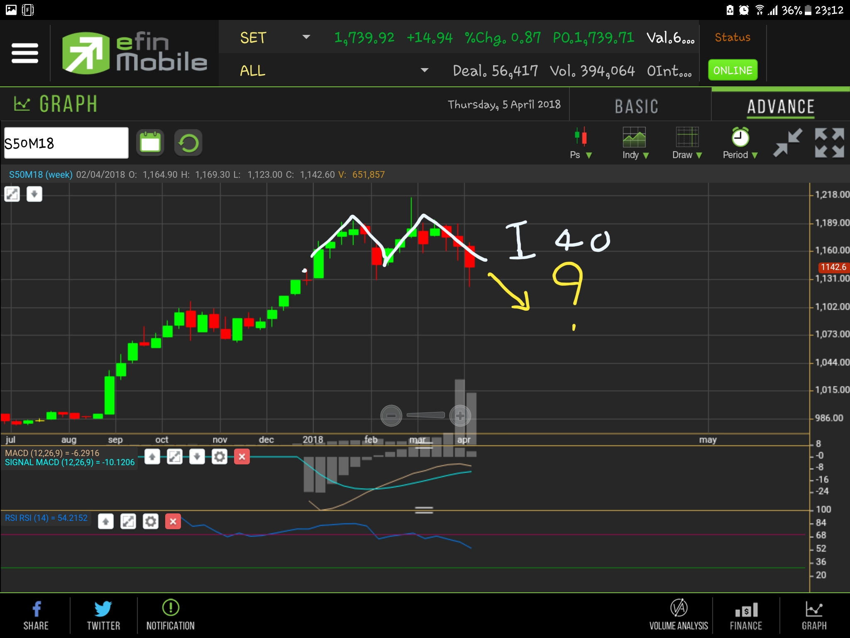
Task: Open the hamburger main menu
Action: (x=25, y=53)
